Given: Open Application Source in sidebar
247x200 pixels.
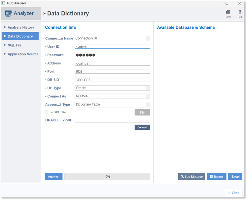Looking at the screenshot, I should pos(23,54).
